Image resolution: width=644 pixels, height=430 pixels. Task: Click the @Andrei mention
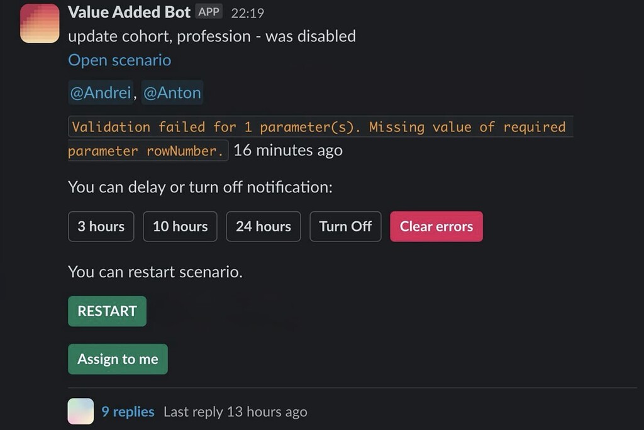(x=101, y=92)
